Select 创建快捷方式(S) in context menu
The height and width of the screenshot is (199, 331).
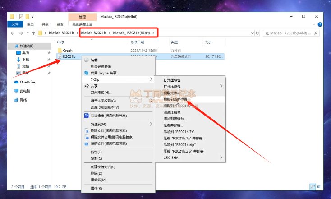click(x=103, y=167)
